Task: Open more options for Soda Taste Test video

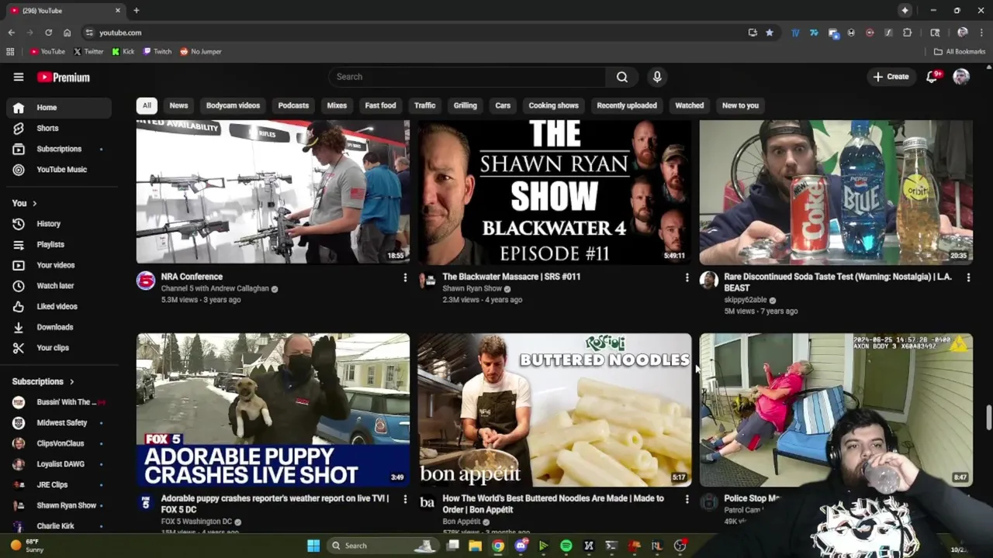Action: 968,277
